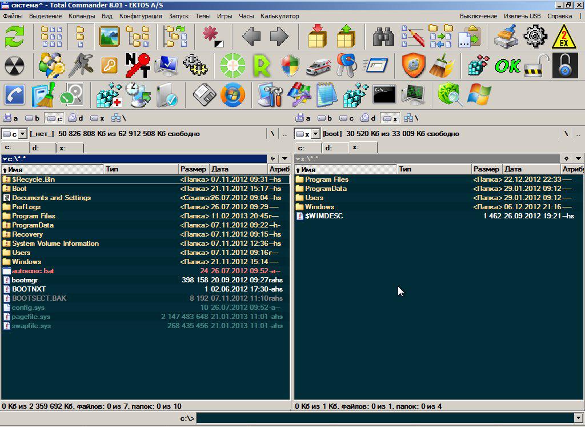Click the blue notepad icon in third toolbar row
This screenshot has width=585, height=427.
327,95
